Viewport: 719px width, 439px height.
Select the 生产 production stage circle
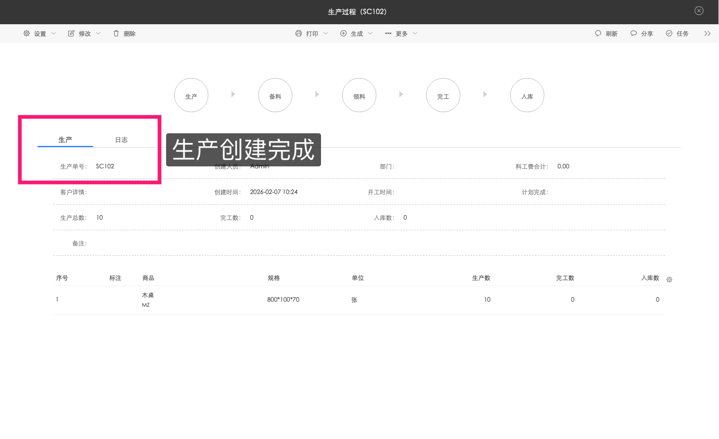click(191, 95)
